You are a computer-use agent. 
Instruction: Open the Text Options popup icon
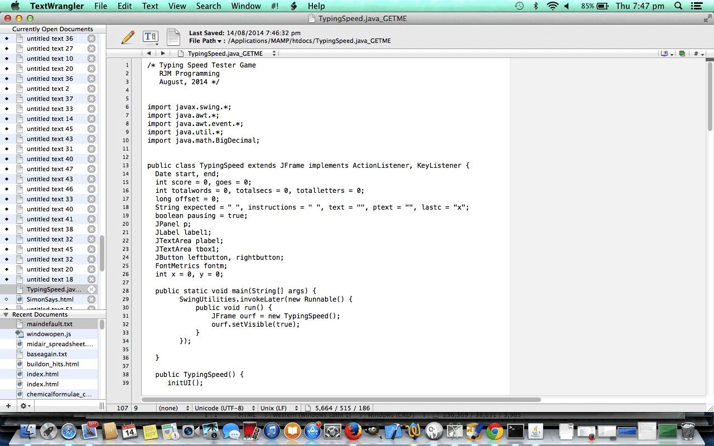coord(149,37)
